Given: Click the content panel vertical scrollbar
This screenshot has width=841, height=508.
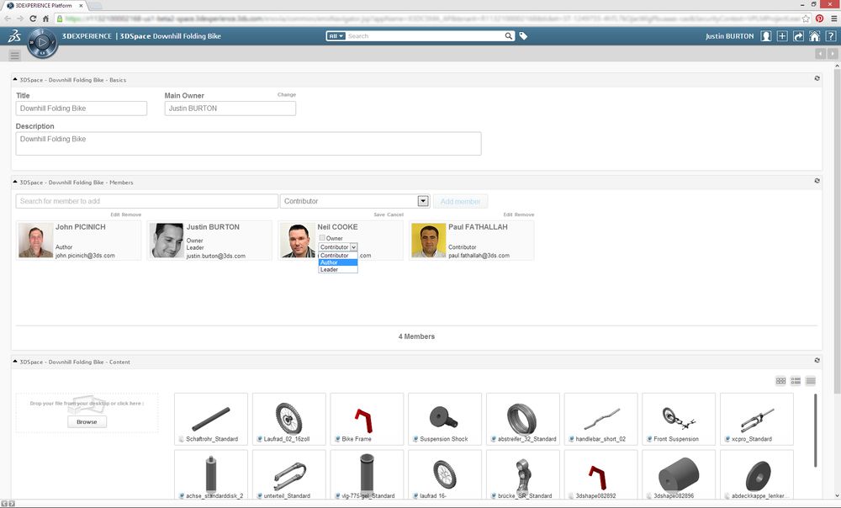Looking at the screenshot, I should (814, 429).
